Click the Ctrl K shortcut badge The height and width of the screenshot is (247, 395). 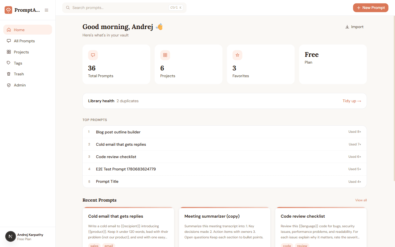tap(176, 8)
